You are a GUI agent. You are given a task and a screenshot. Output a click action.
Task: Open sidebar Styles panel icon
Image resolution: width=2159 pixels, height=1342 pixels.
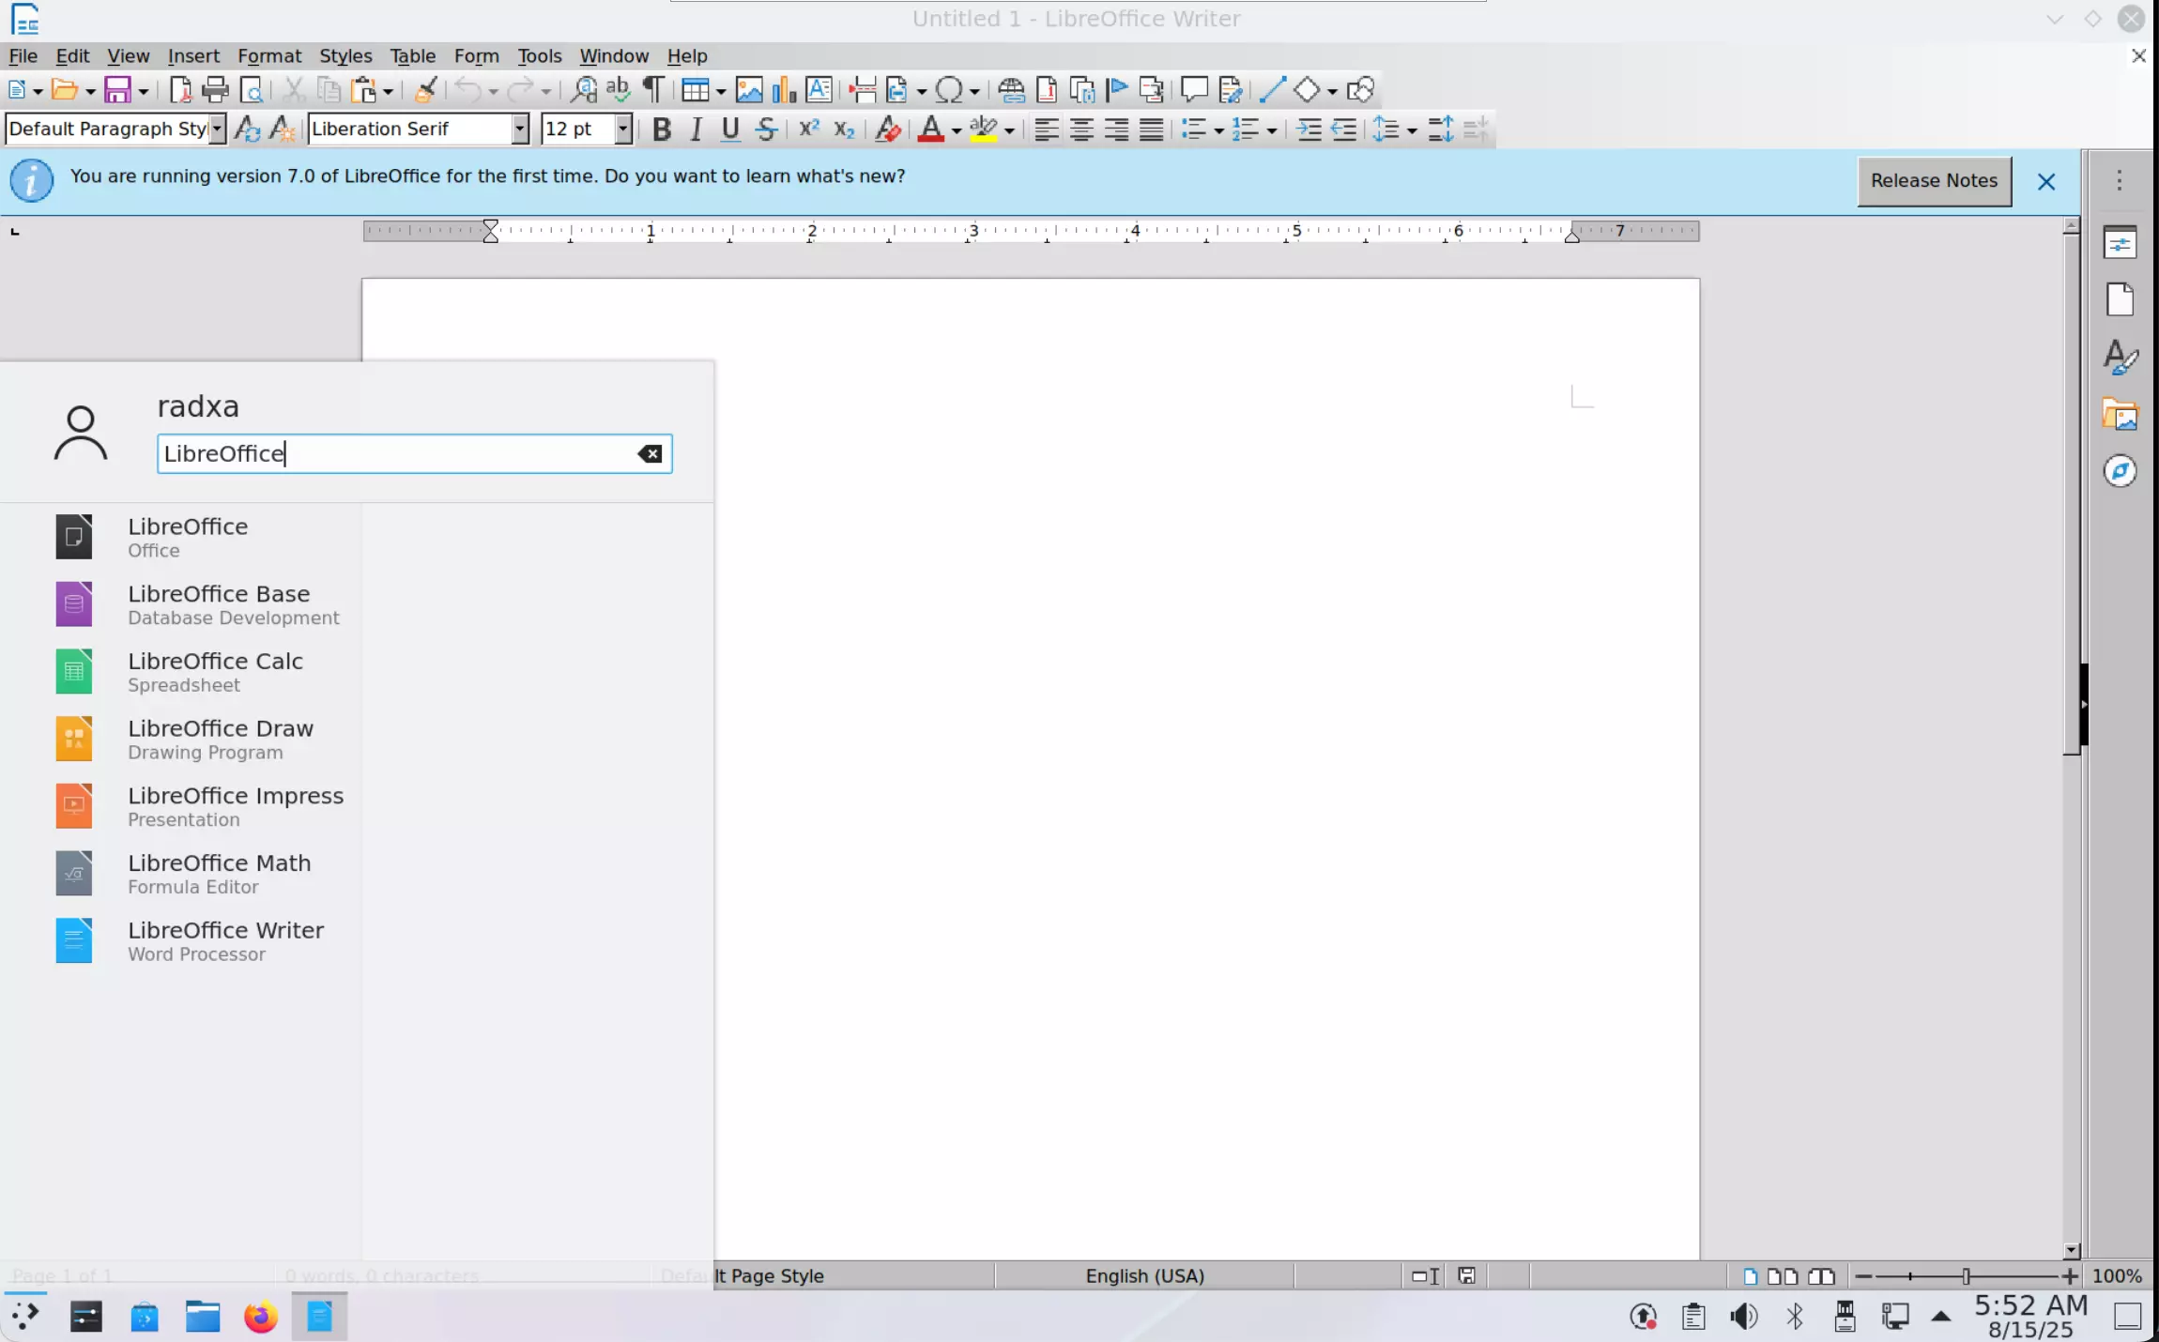[x=2120, y=358]
